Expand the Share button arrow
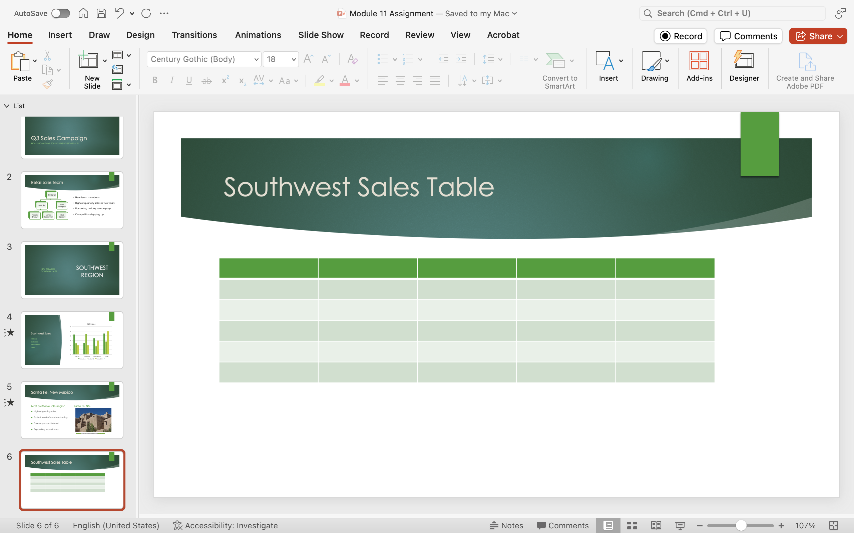The image size is (854, 533). pos(840,36)
